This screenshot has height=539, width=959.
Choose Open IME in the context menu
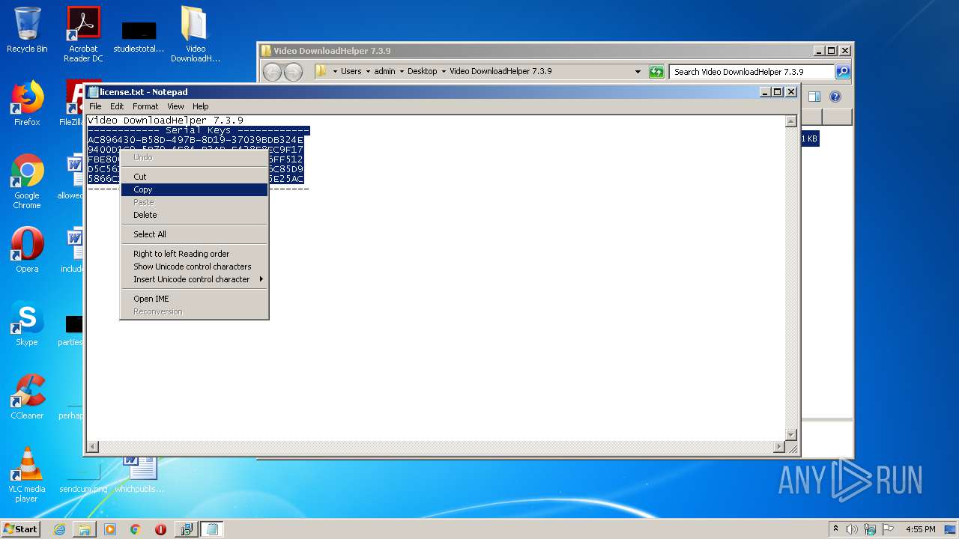point(194,299)
